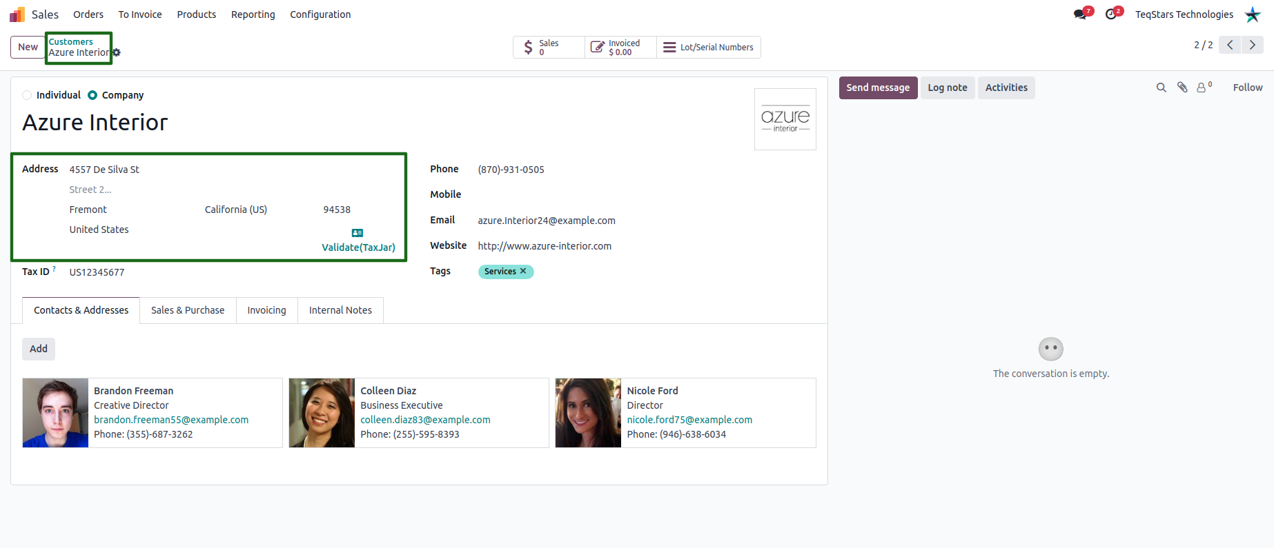This screenshot has height=548, width=1274.
Task: Click the Validate(TaxJar) link
Action: point(358,247)
